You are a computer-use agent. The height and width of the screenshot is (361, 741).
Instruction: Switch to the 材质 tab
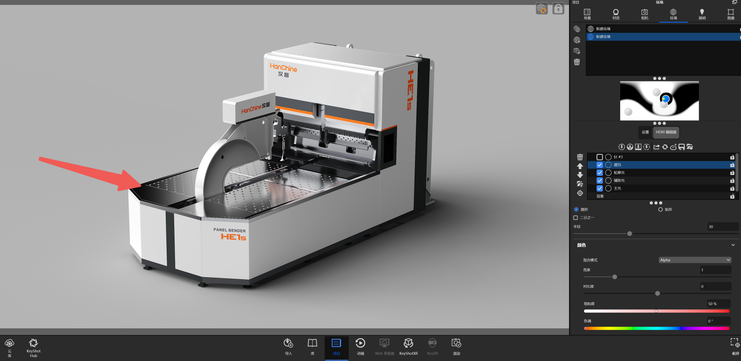coord(616,14)
